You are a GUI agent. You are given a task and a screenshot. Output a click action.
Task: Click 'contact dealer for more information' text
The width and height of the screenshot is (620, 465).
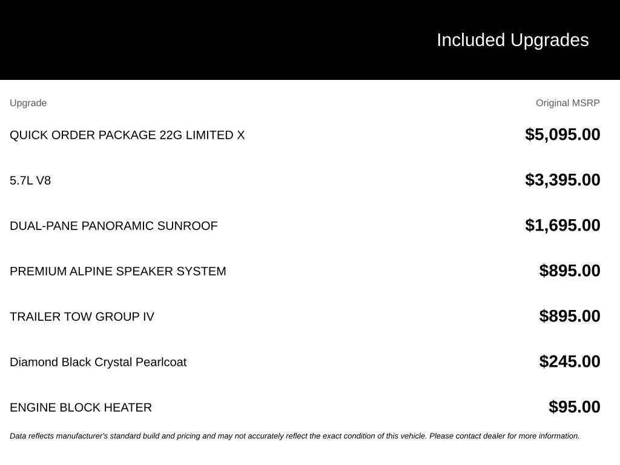518,436
